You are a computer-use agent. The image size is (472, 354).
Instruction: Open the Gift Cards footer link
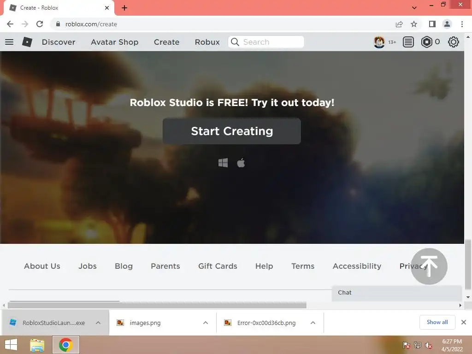(x=218, y=266)
